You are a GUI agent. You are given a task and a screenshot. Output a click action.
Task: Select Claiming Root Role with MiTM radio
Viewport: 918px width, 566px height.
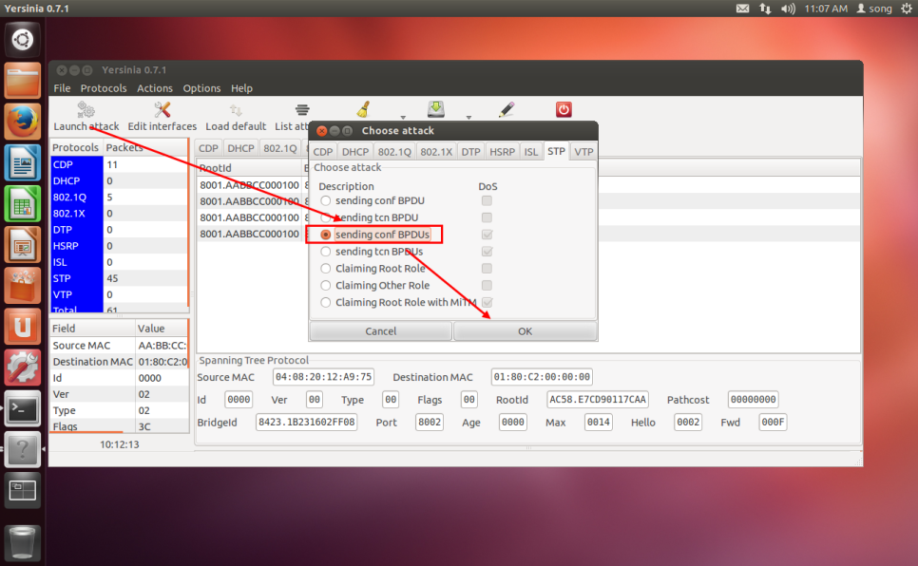pyautogui.click(x=326, y=303)
